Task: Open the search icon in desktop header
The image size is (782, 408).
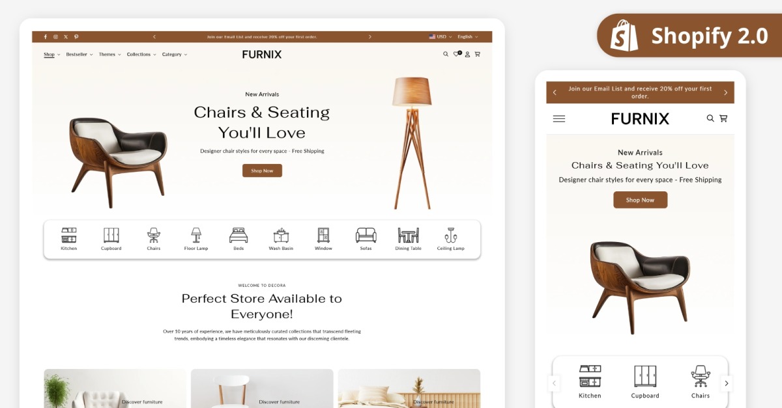Action: 446,55
